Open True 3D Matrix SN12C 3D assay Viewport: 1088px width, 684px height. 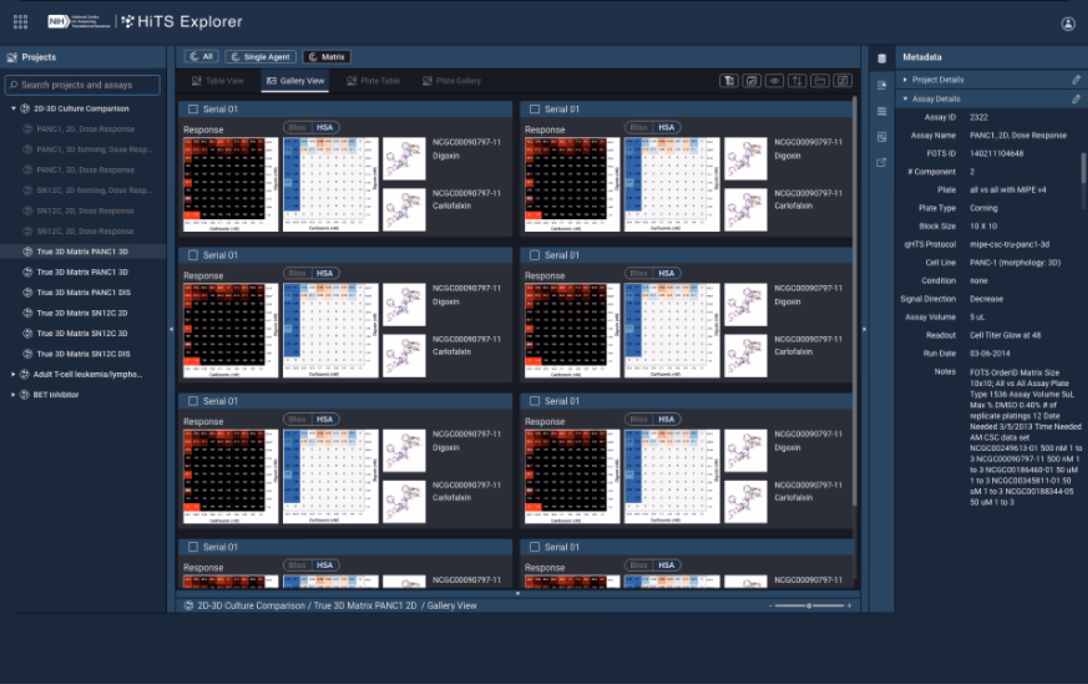(82, 333)
